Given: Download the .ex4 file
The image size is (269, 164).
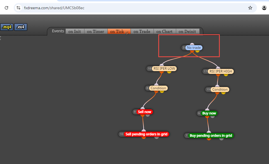Looking at the screenshot, I should [21, 27].
